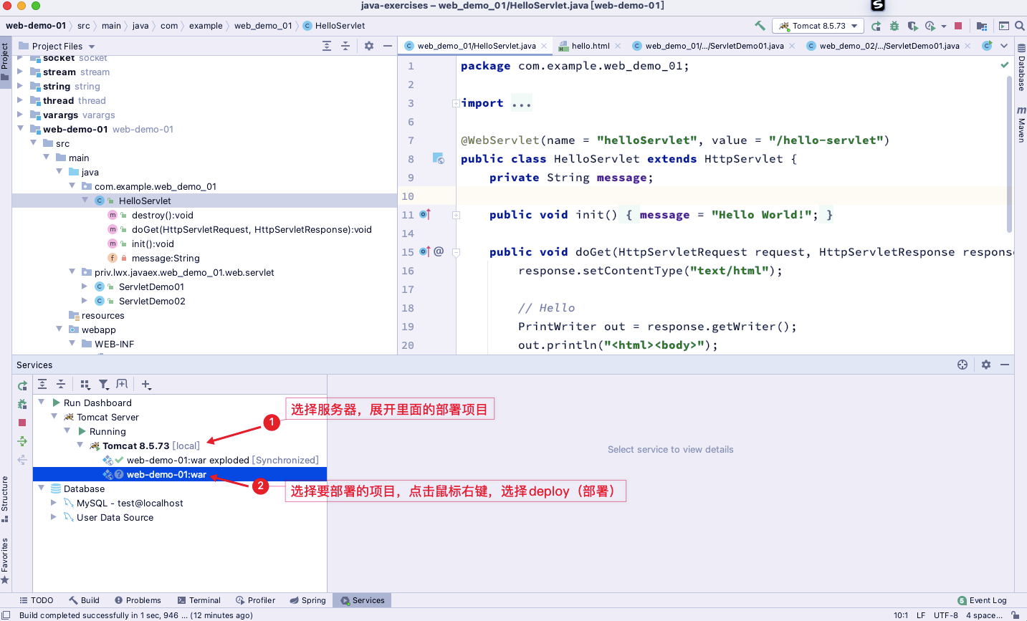Image resolution: width=1027 pixels, height=621 pixels.
Task: Select Tomcat 8.5.73 [local] server node
Action: 144,446
